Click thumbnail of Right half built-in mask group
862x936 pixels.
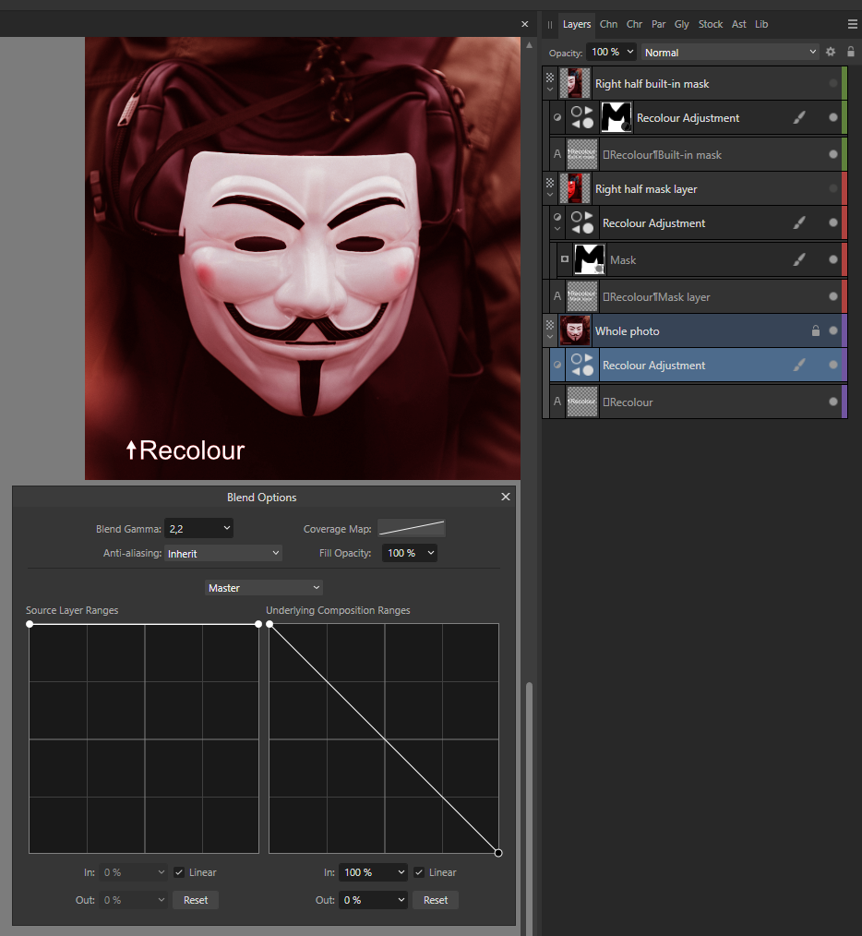(x=575, y=84)
